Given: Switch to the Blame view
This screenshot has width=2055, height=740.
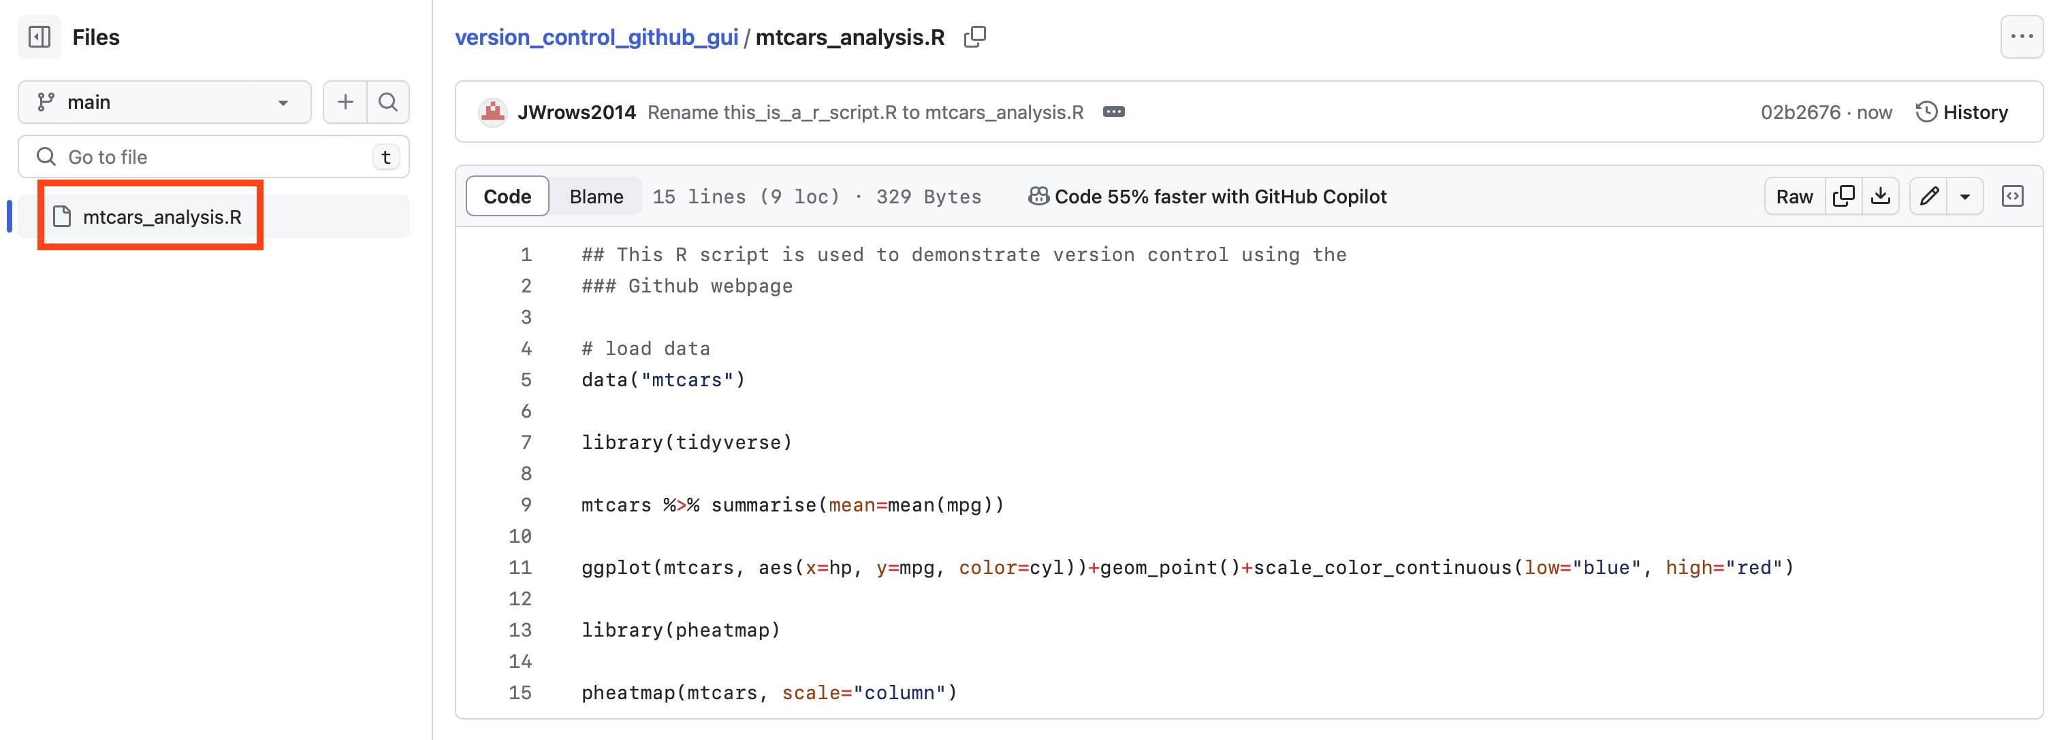Looking at the screenshot, I should coord(596,196).
